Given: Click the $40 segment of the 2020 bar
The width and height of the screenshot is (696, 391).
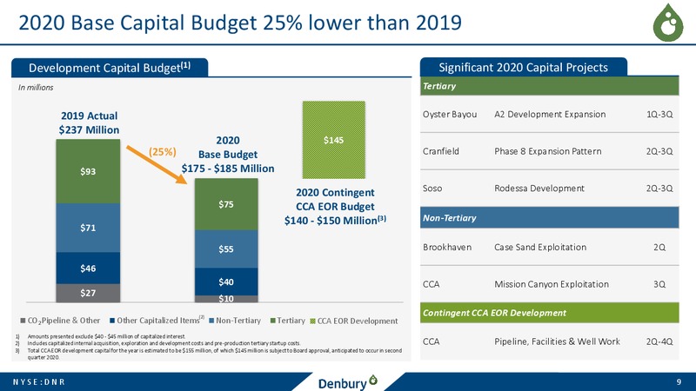Looking at the screenshot, I should (x=226, y=282).
